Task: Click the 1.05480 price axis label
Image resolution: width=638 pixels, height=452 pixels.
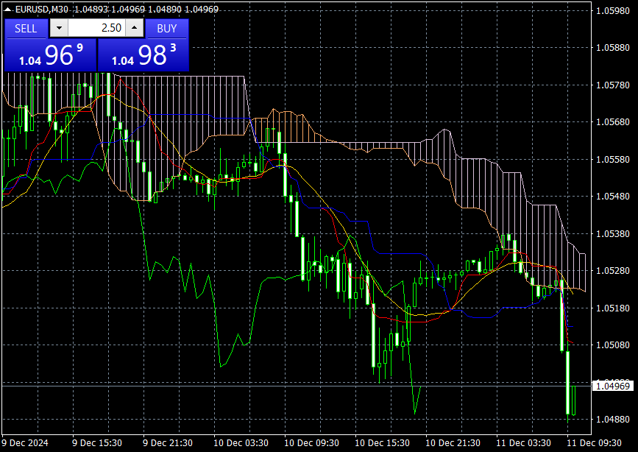Action: (613, 197)
